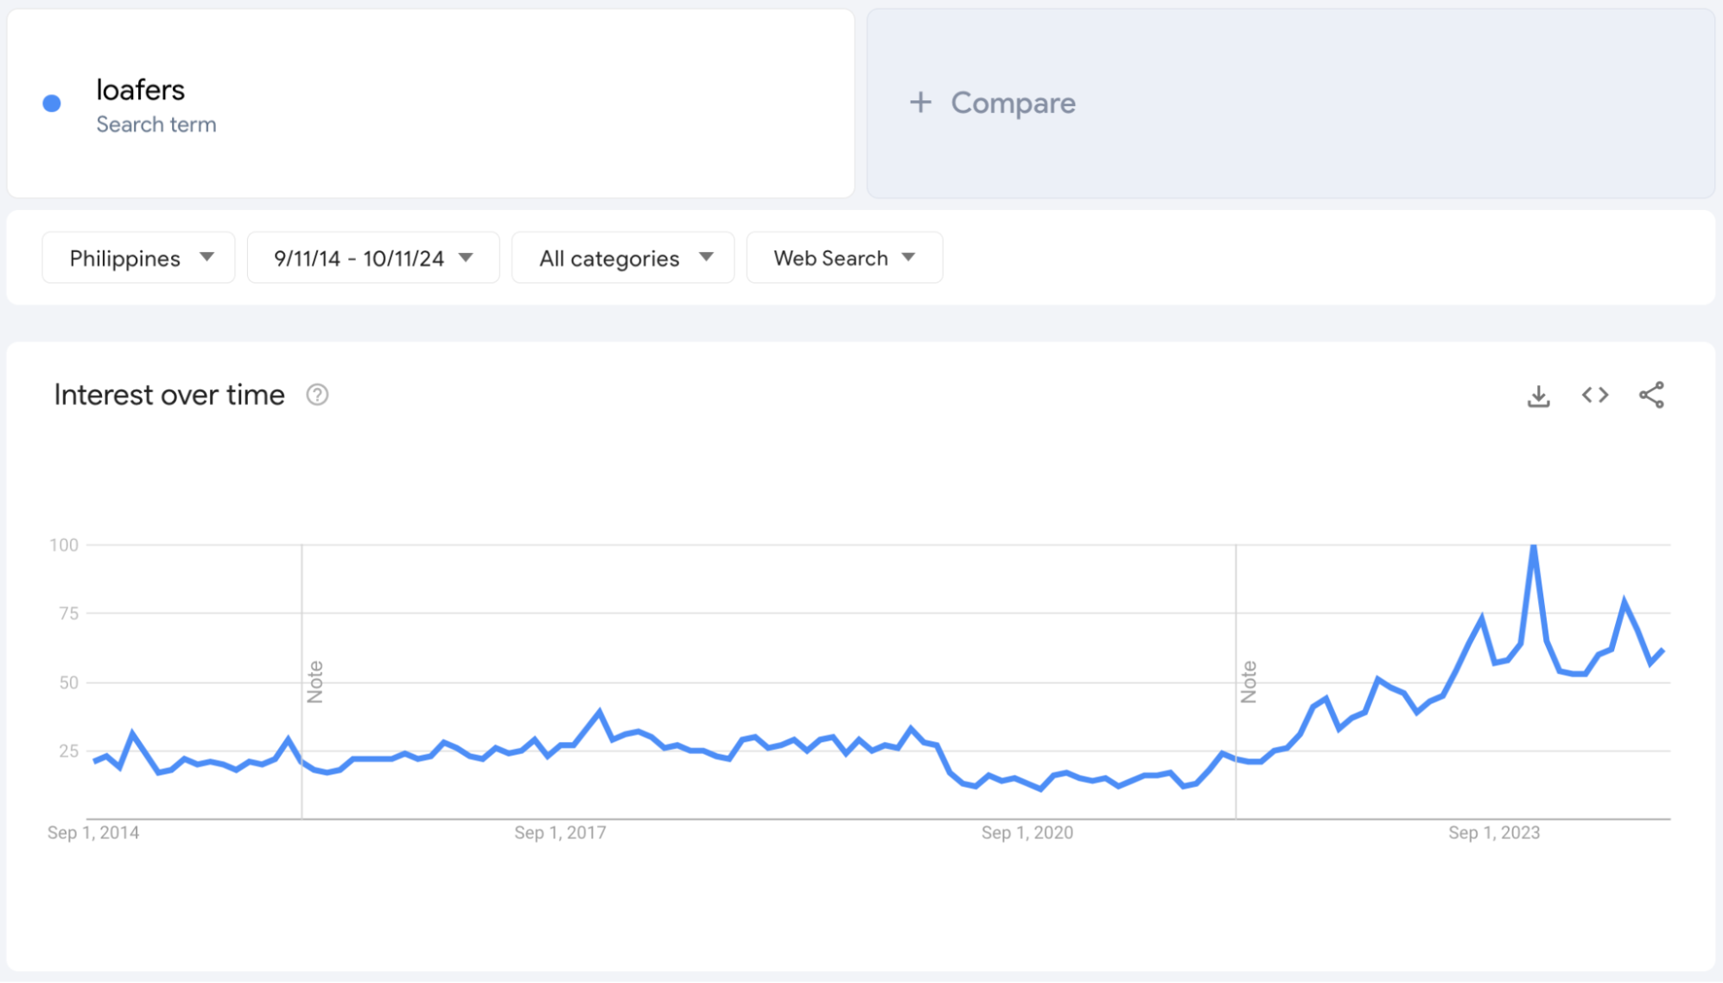Viewport: 1723px width, 983px height.
Task: Open the All categories dropdown
Action: (x=623, y=257)
